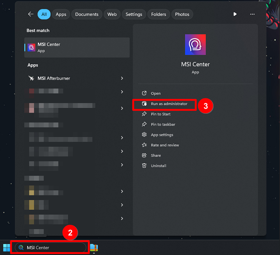Choose Pin to taskbar
280x255 pixels.
coord(163,124)
